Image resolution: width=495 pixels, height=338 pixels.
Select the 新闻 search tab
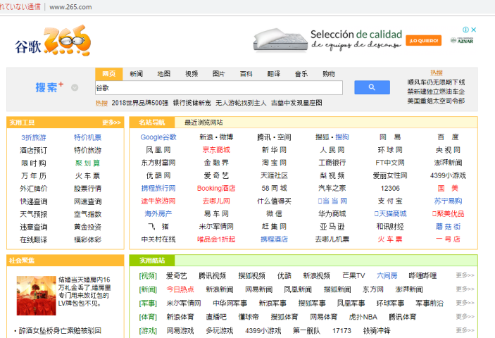(x=137, y=74)
